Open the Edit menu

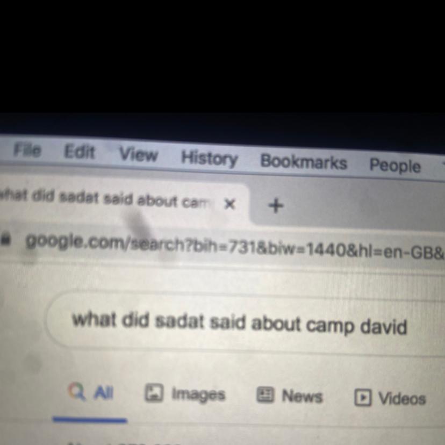79,152
